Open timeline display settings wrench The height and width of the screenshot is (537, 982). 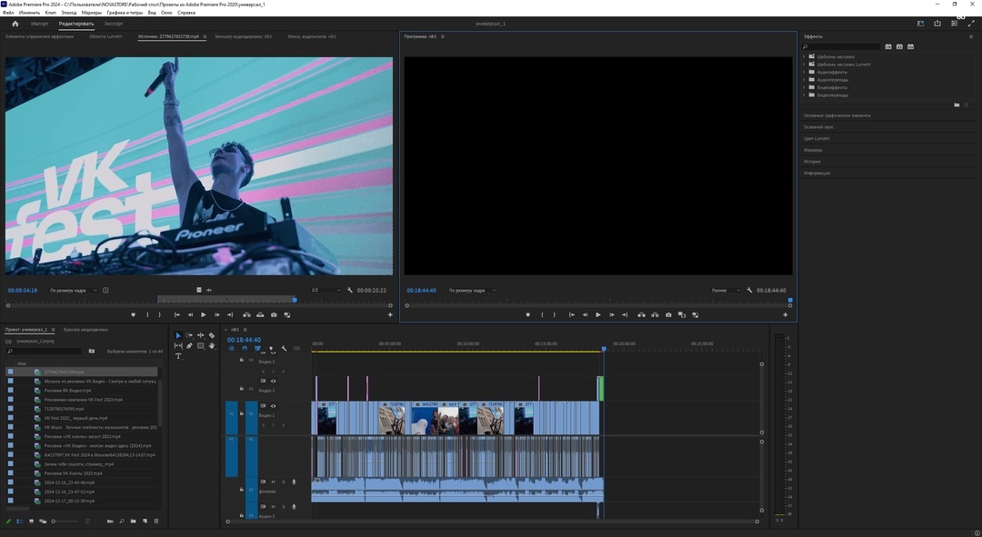[284, 349]
